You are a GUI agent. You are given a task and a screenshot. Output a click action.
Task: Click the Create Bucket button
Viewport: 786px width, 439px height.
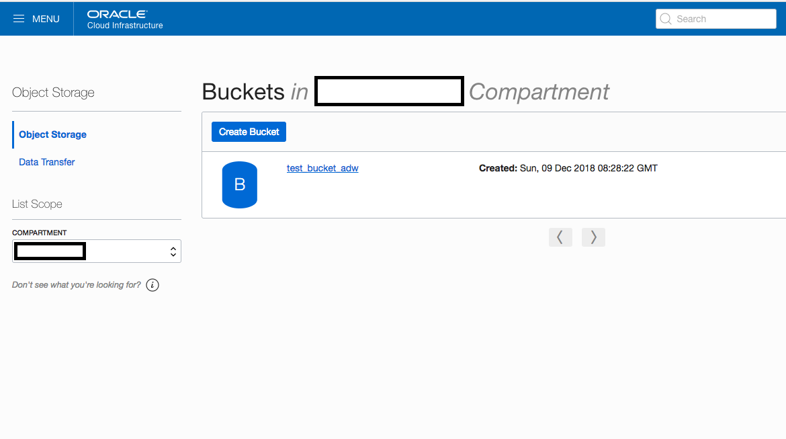249,132
